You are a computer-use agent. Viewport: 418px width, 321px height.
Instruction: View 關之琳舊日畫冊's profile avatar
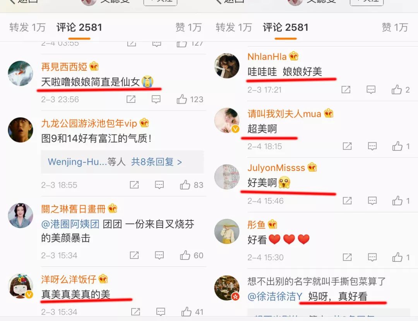[x=21, y=215]
